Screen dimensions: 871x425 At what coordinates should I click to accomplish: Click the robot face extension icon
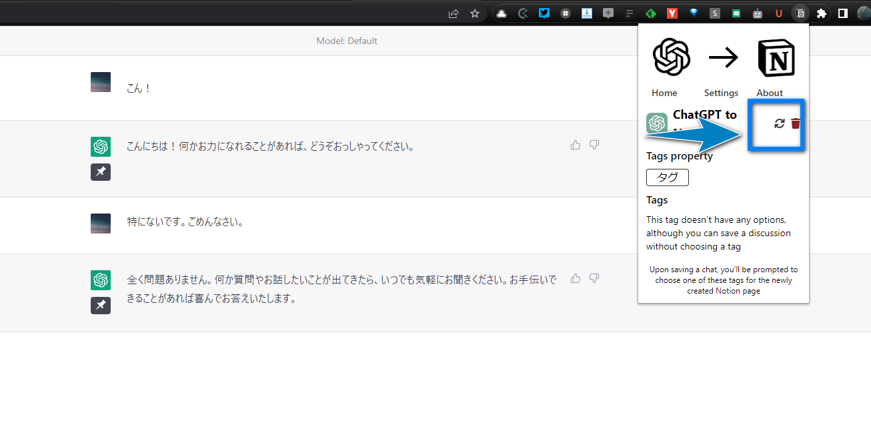[758, 13]
